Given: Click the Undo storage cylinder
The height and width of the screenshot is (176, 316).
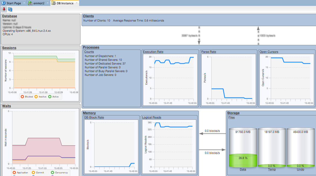Looking at the screenshot, I should tap(300, 148).
